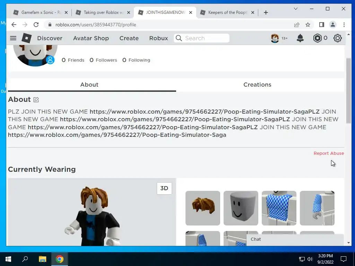The width and height of the screenshot is (355, 266).
Task: Open the volume control in system tray
Action: [310, 259]
